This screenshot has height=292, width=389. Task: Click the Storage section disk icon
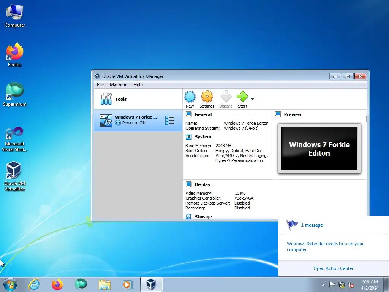coord(188,216)
